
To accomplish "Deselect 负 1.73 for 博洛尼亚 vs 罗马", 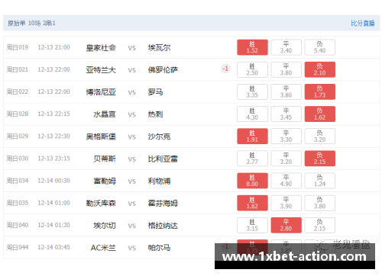I will tap(319, 91).
